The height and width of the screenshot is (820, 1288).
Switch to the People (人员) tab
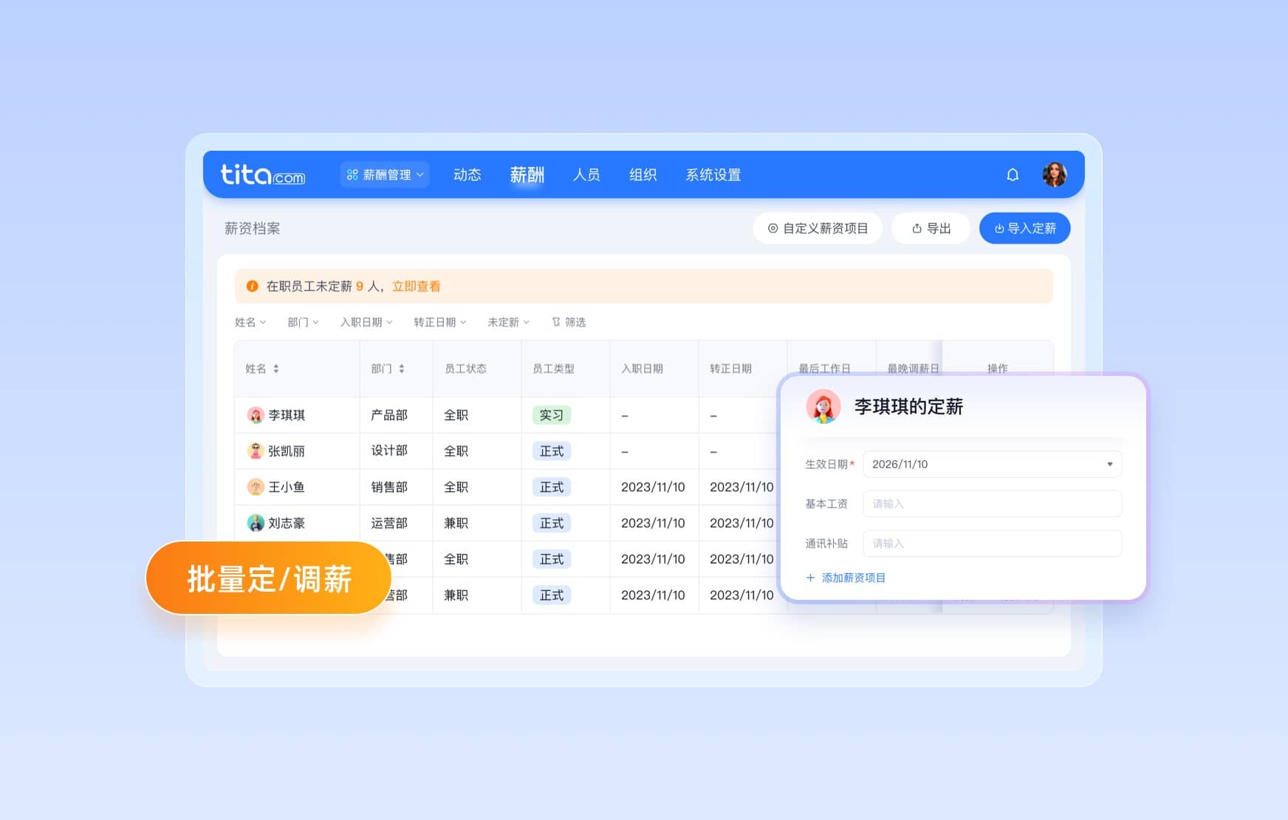point(586,174)
